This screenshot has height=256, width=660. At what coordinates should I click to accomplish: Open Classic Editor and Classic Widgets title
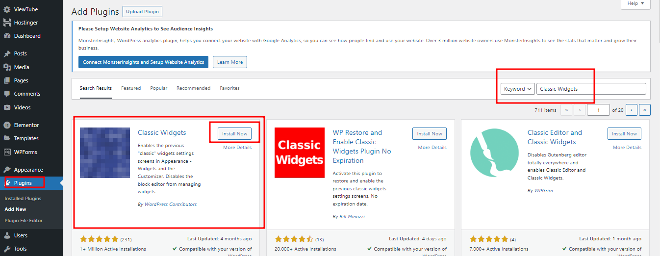[x=555, y=137]
